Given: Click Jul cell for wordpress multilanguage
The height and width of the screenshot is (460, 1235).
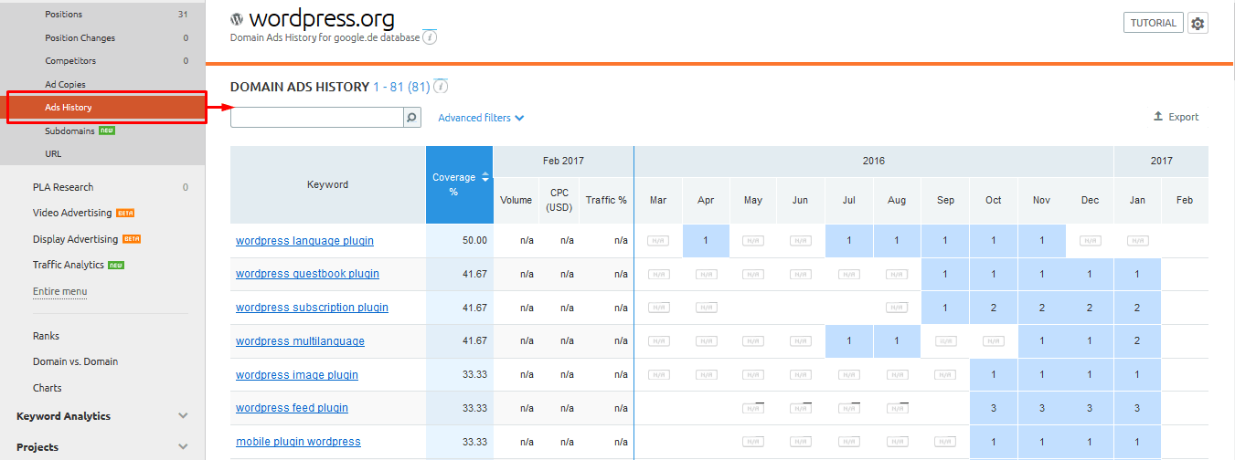Looking at the screenshot, I should click(849, 341).
